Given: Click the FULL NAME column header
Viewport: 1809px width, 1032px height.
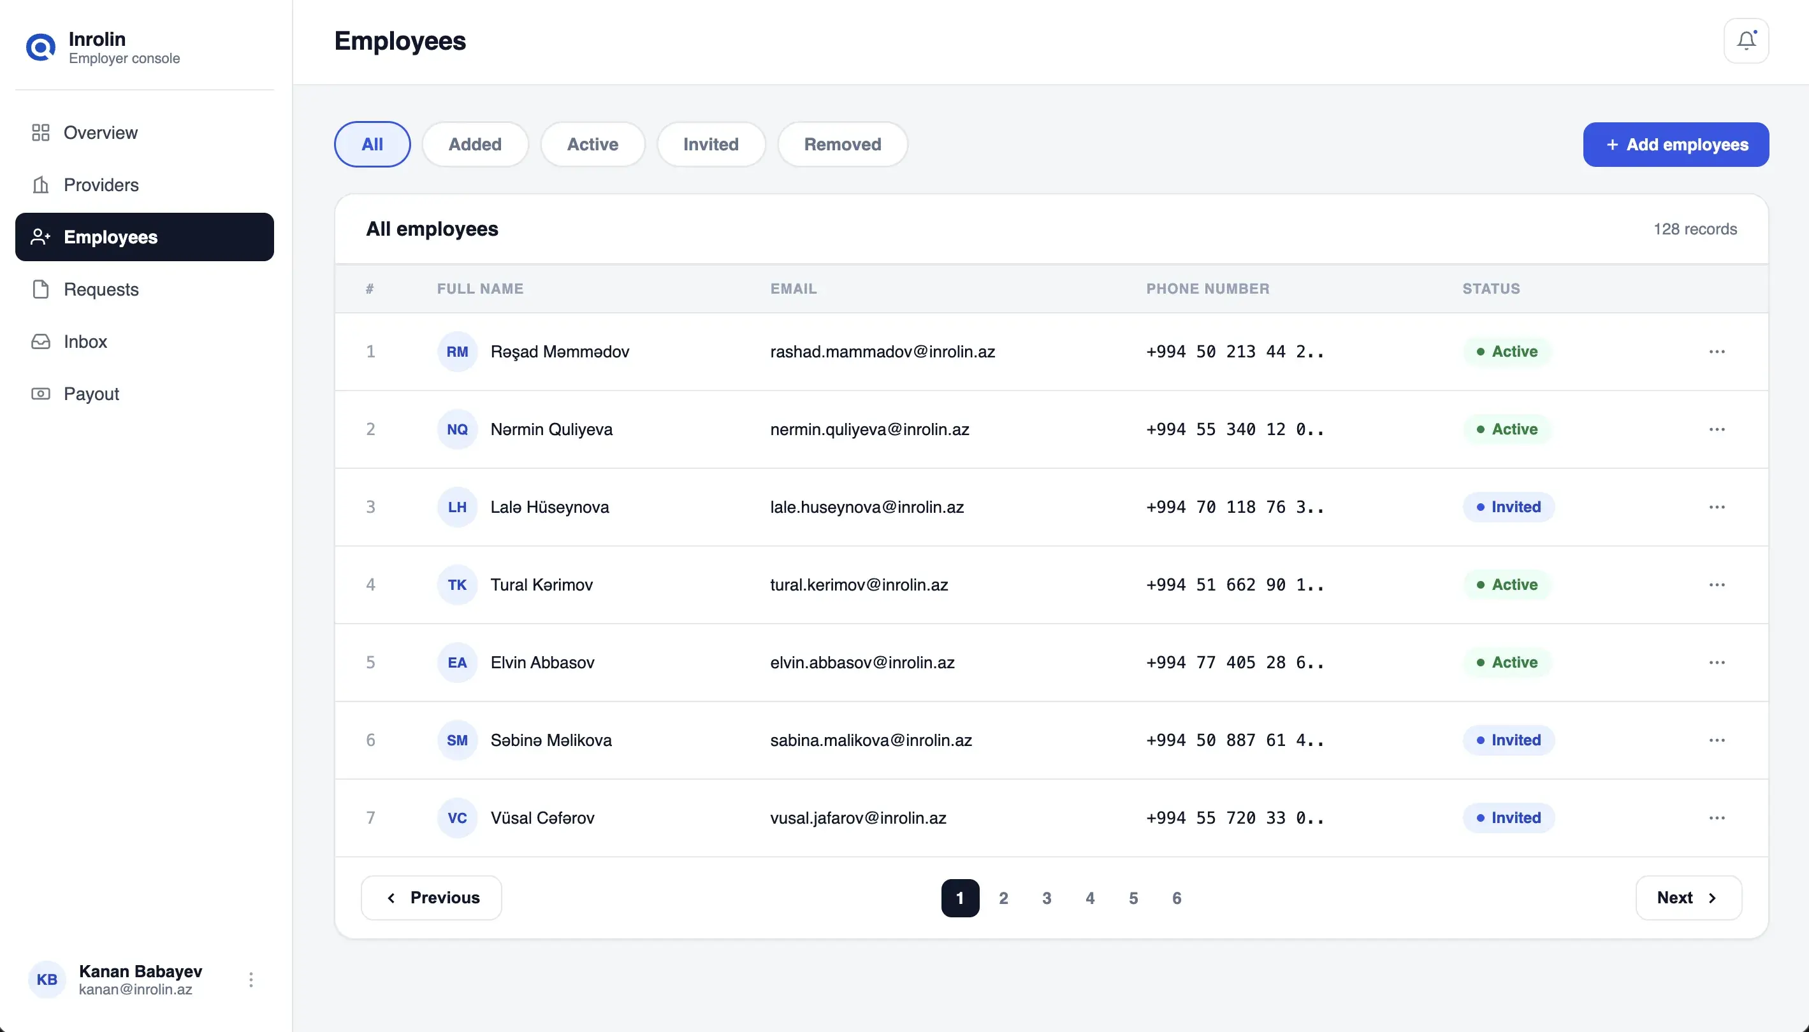Looking at the screenshot, I should [480, 289].
